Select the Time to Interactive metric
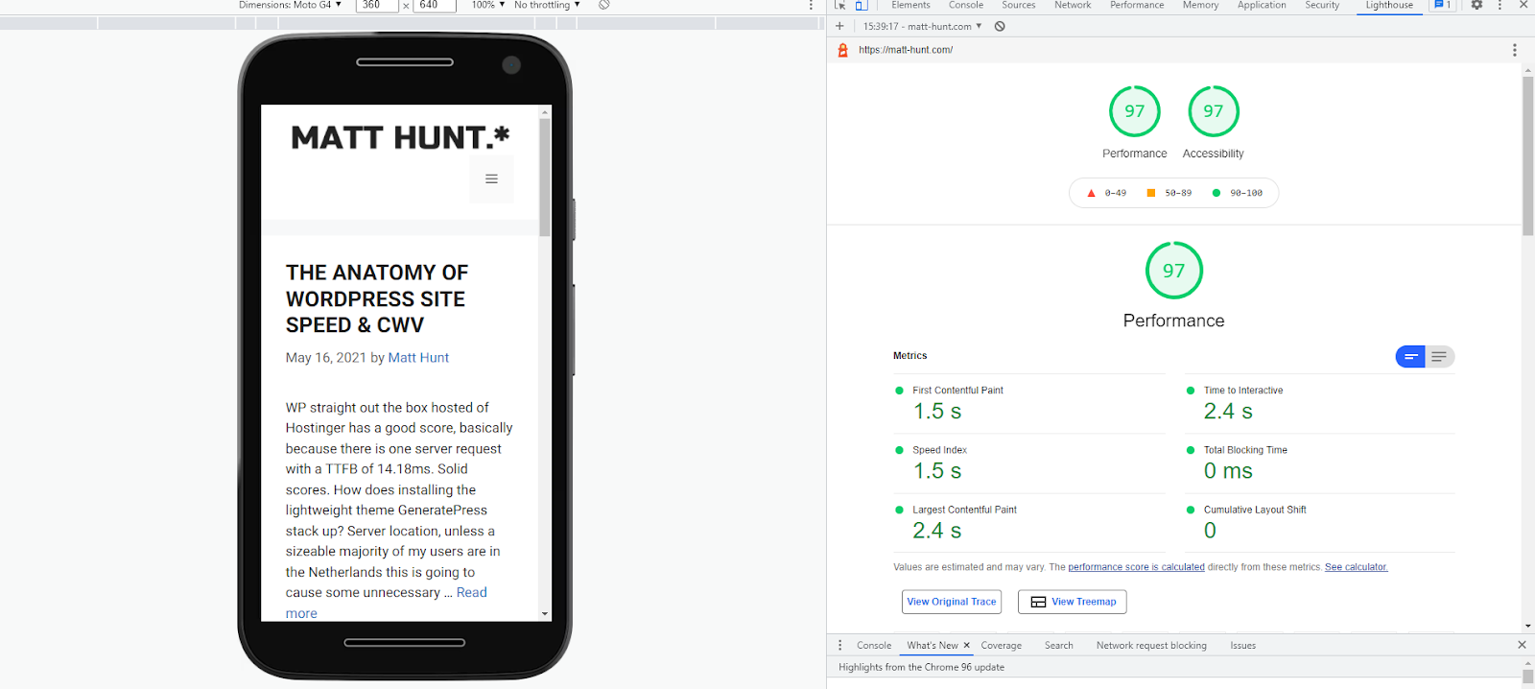1535x689 pixels. click(1320, 403)
